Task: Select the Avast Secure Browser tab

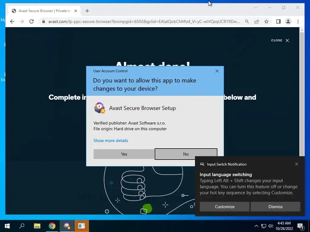Action: (x=44, y=11)
